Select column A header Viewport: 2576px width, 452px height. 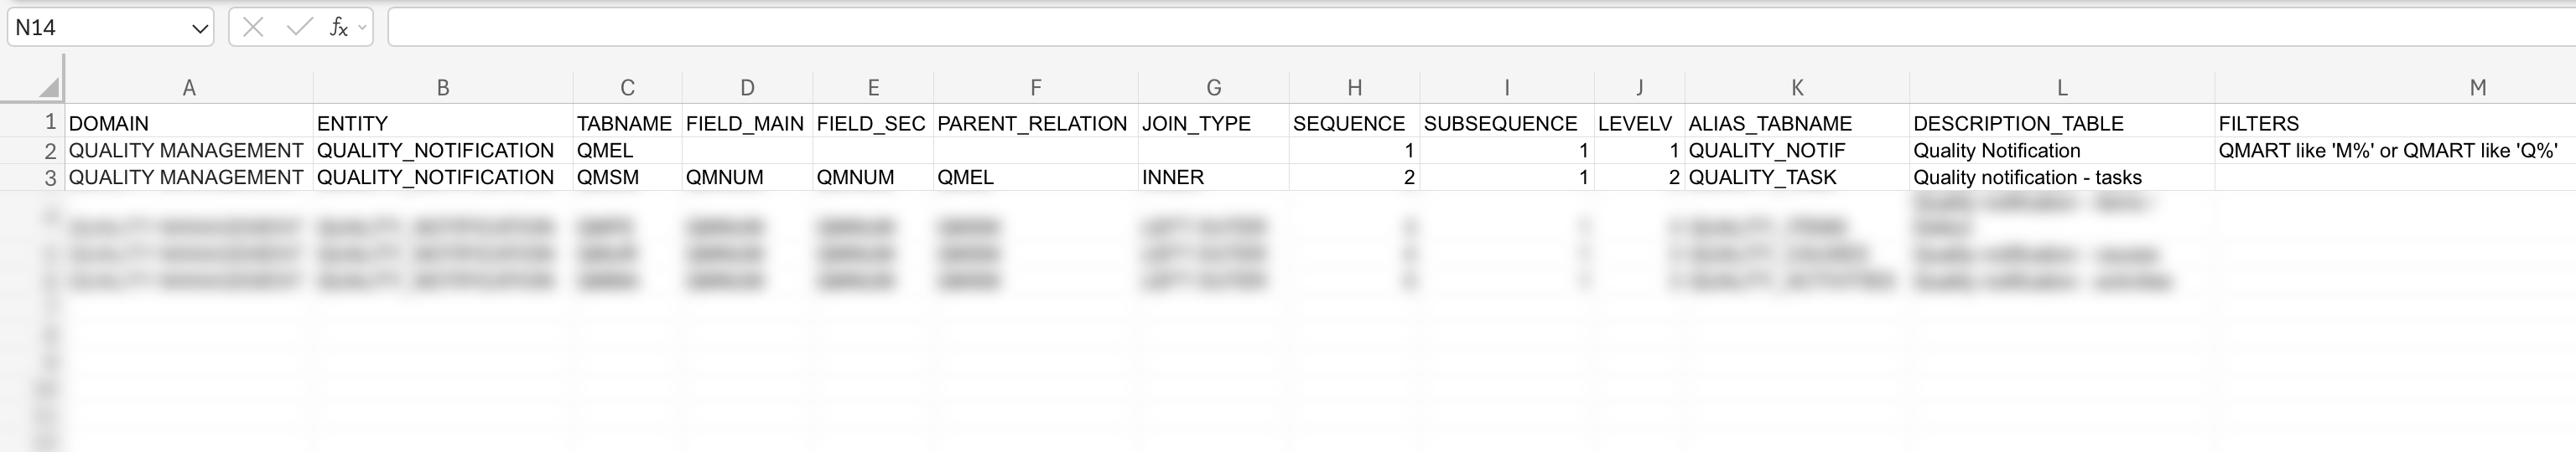pyautogui.click(x=188, y=88)
